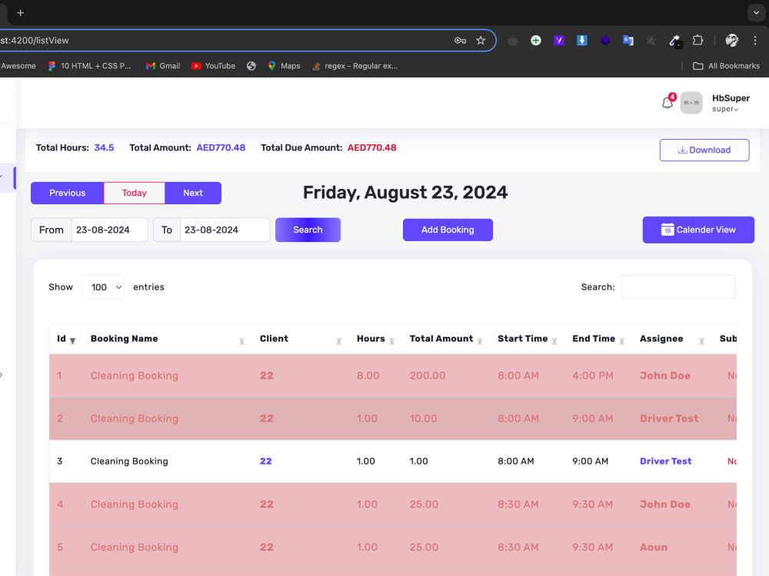This screenshot has height=576, width=769.
Task: Go to the Next day
Action: point(193,193)
